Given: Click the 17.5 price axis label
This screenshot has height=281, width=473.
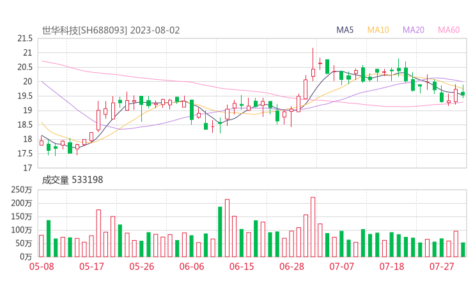Looking at the screenshot, I should [25, 154].
